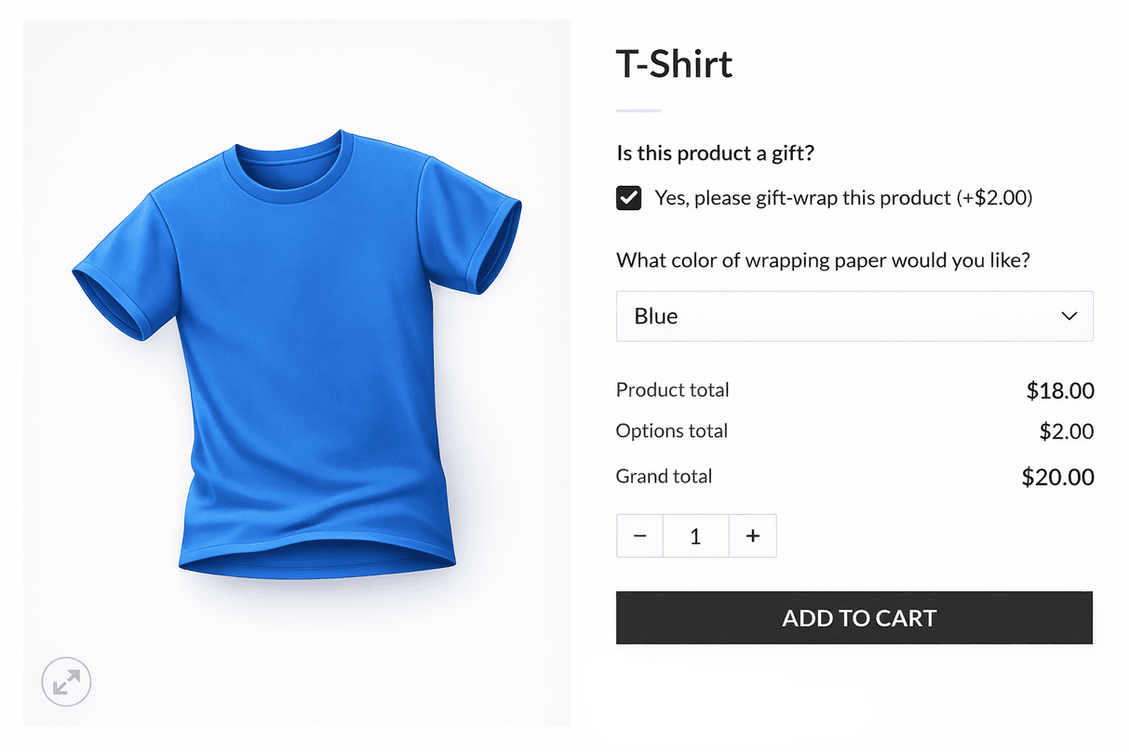Select the T-Shirt product title
1129x752 pixels.
[674, 63]
